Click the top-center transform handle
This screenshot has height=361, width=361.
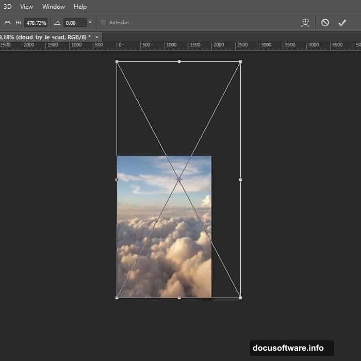pyautogui.click(x=179, y=62)
